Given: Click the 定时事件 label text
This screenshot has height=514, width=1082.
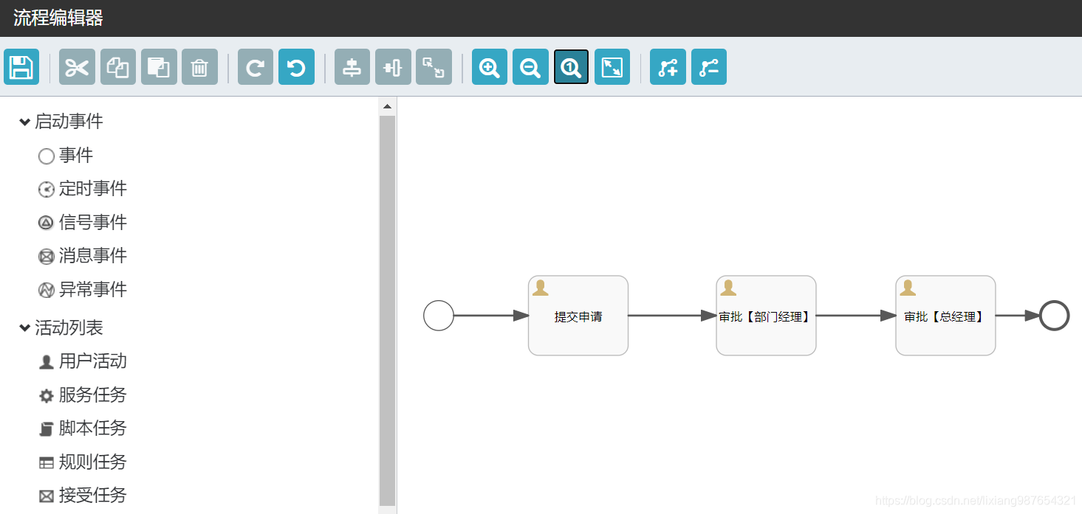Looking at the screenshot, I should click(93, 189).
